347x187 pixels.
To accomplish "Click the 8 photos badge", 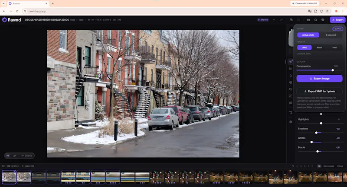I will [x=263, y=20].
